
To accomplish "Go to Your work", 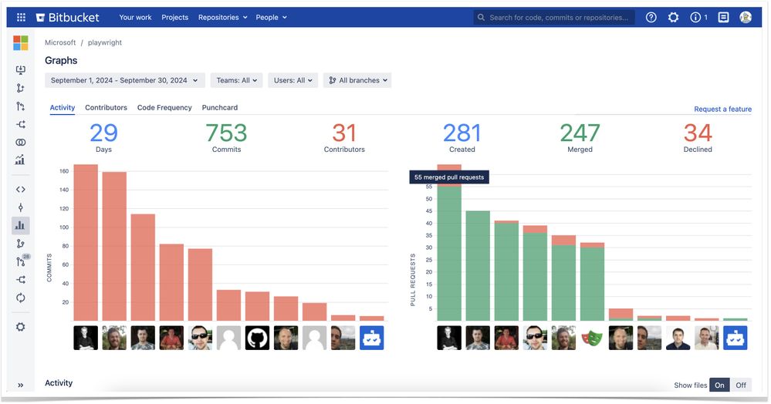I will click(x=135, y=17).
